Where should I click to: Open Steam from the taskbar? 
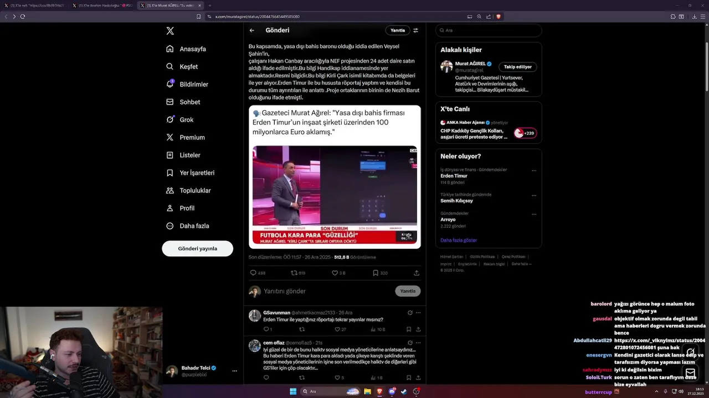coord(404,391)
